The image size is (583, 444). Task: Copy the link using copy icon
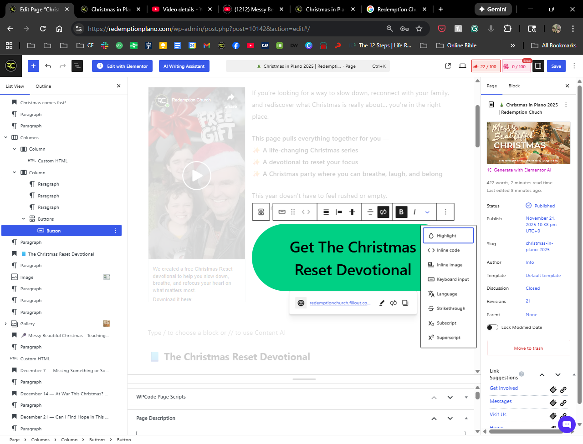click(x=405, y=303)
